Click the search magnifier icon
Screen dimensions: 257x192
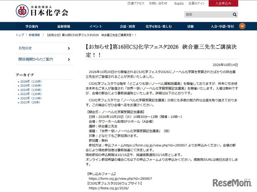[235, 14]
